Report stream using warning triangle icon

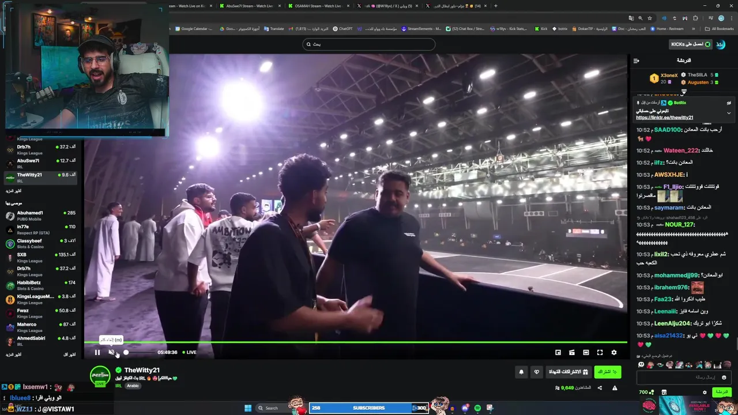click(x=615, y=388)
